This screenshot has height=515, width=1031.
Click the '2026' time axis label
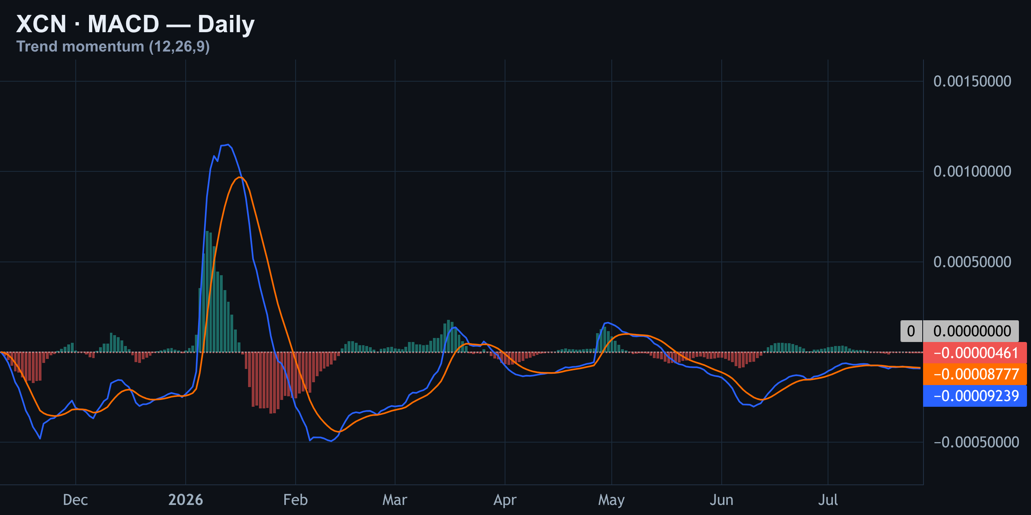point(186,500)
